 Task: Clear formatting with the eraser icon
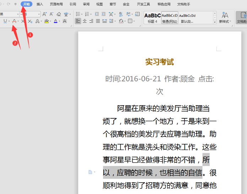coord(59,14)
